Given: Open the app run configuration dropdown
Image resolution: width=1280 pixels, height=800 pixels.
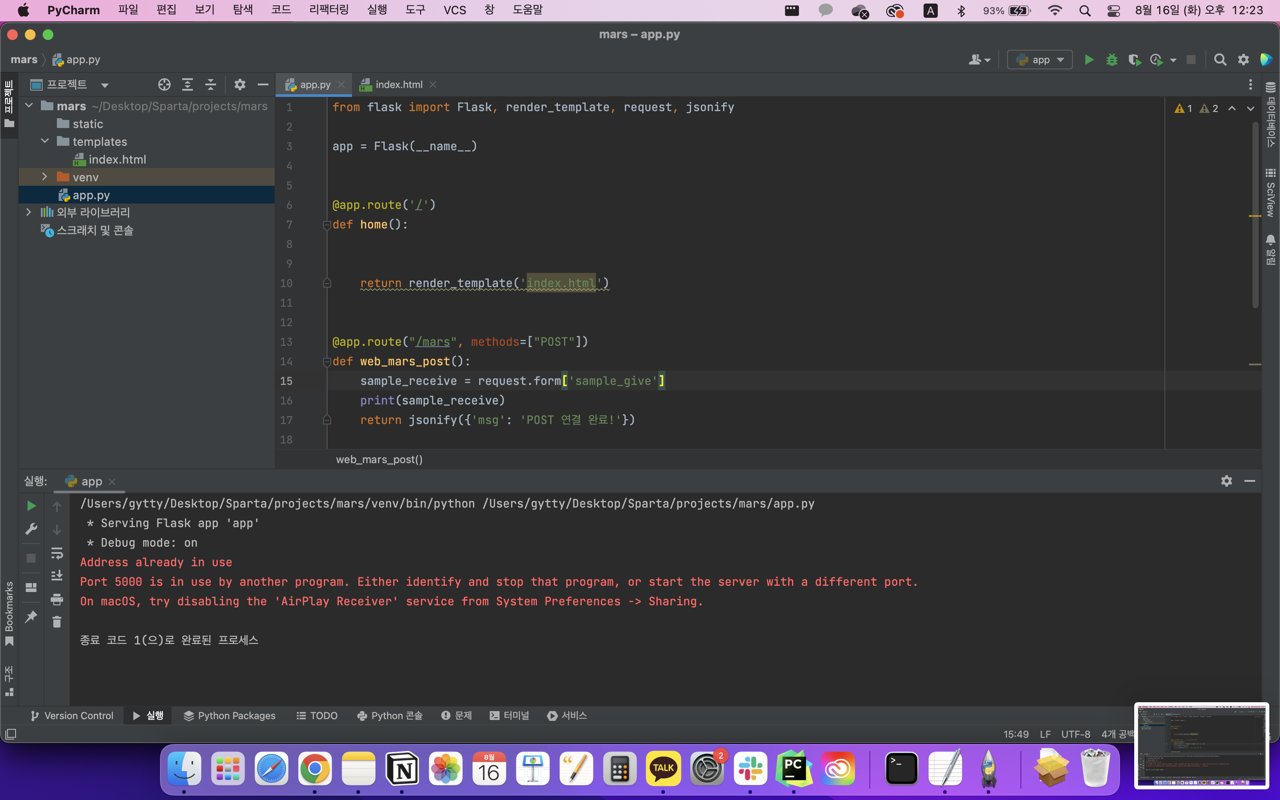Looking at the screenshot, I should click(1040, 60).
